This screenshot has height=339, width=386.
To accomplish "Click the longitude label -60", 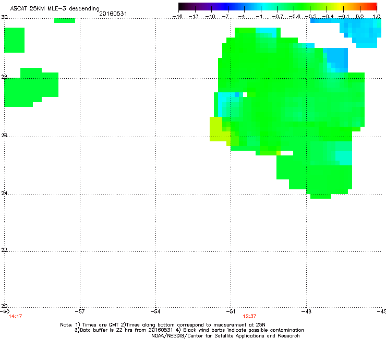I will point(5,311).
